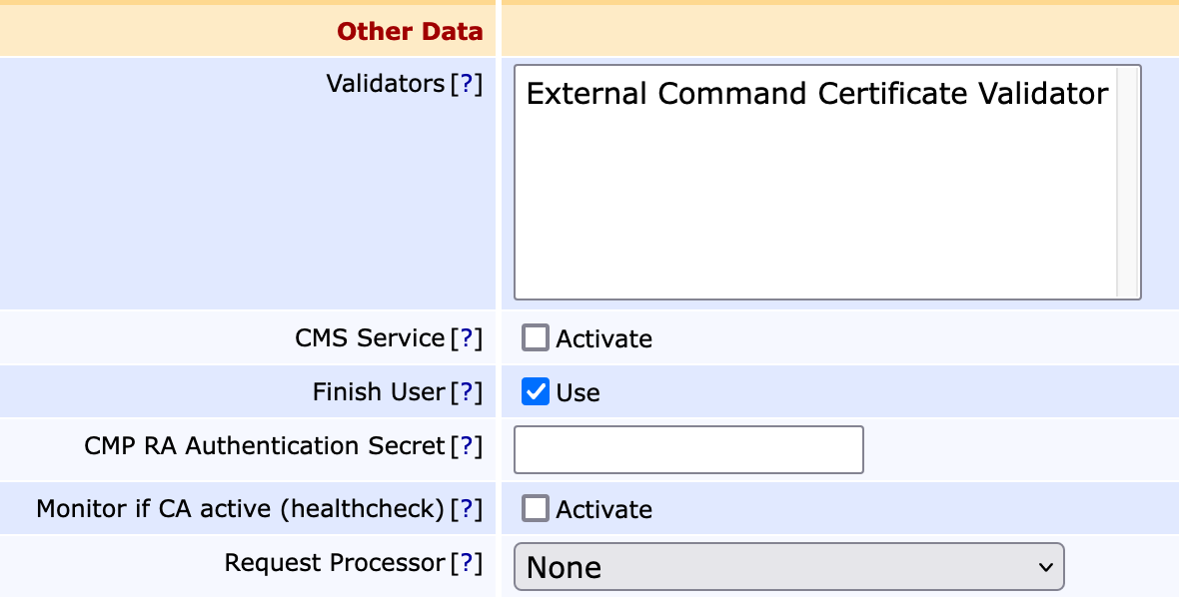Tick the healthcheck monitoring Activate checkbox
Viewport: 1179px width, 597px height.
(x=536, y=509)
